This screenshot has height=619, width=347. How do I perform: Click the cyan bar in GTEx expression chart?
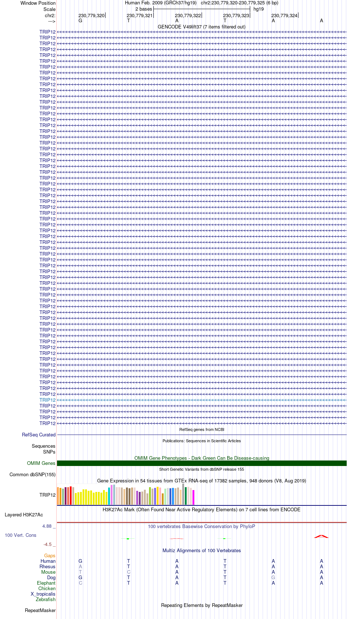coord(109,496)
